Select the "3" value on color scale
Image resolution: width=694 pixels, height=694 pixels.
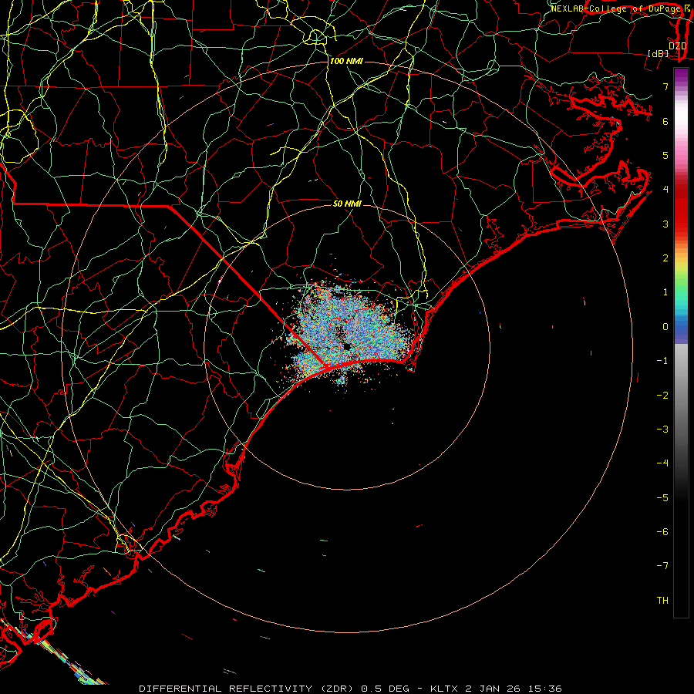(x=665, y=224)
